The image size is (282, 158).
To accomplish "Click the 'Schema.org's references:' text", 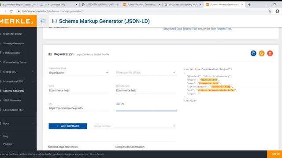I will (63, 147).
